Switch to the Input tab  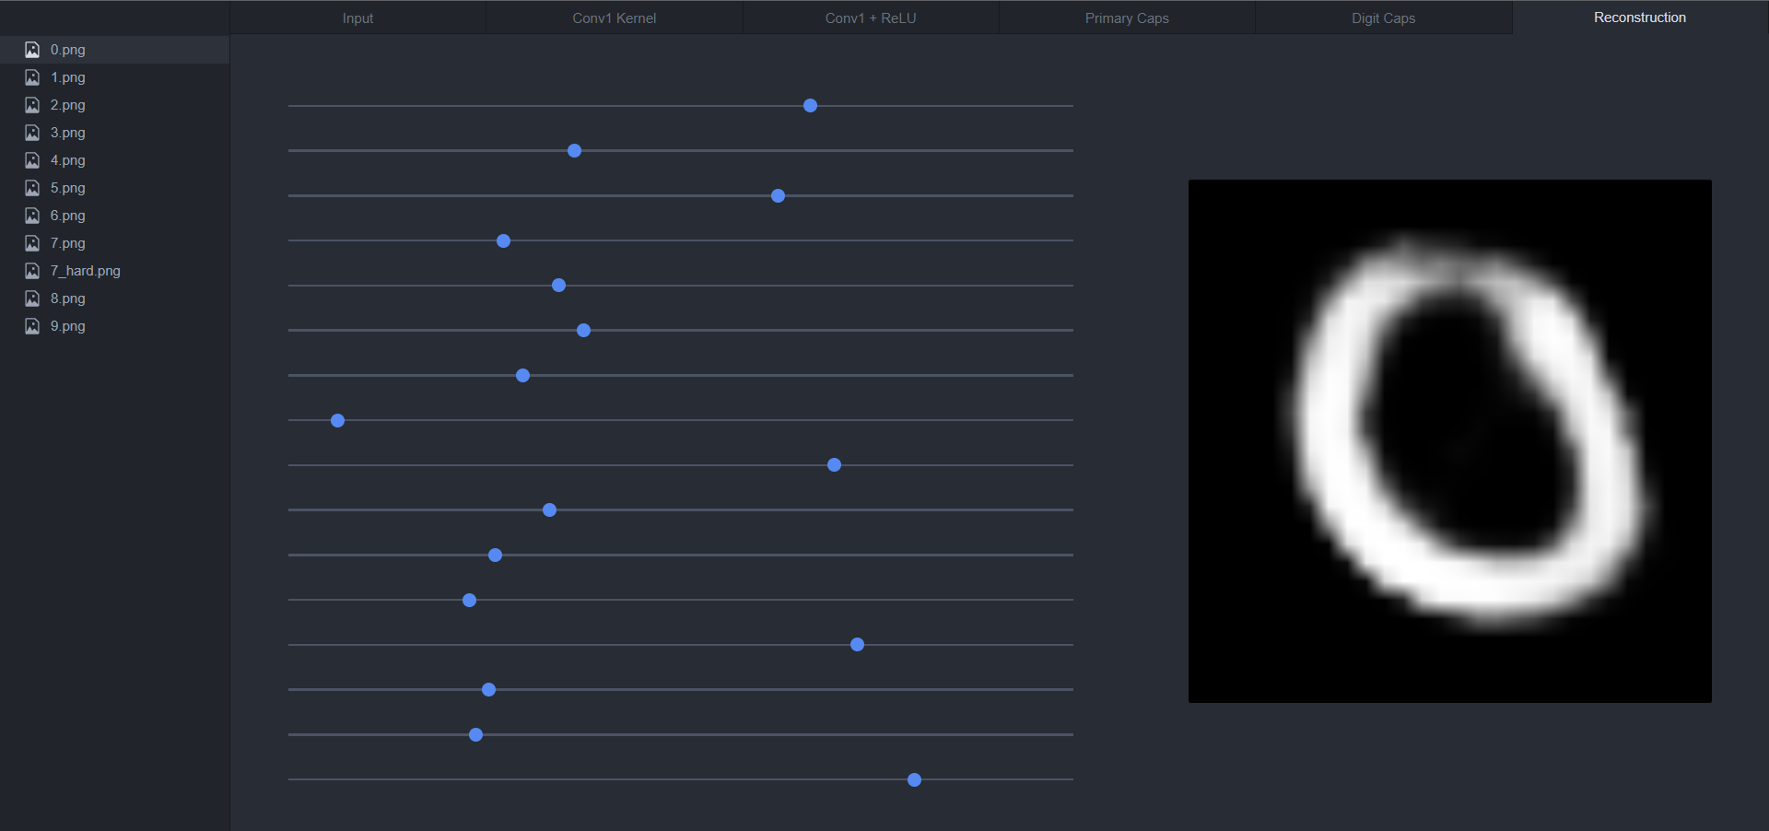[357, 18]
